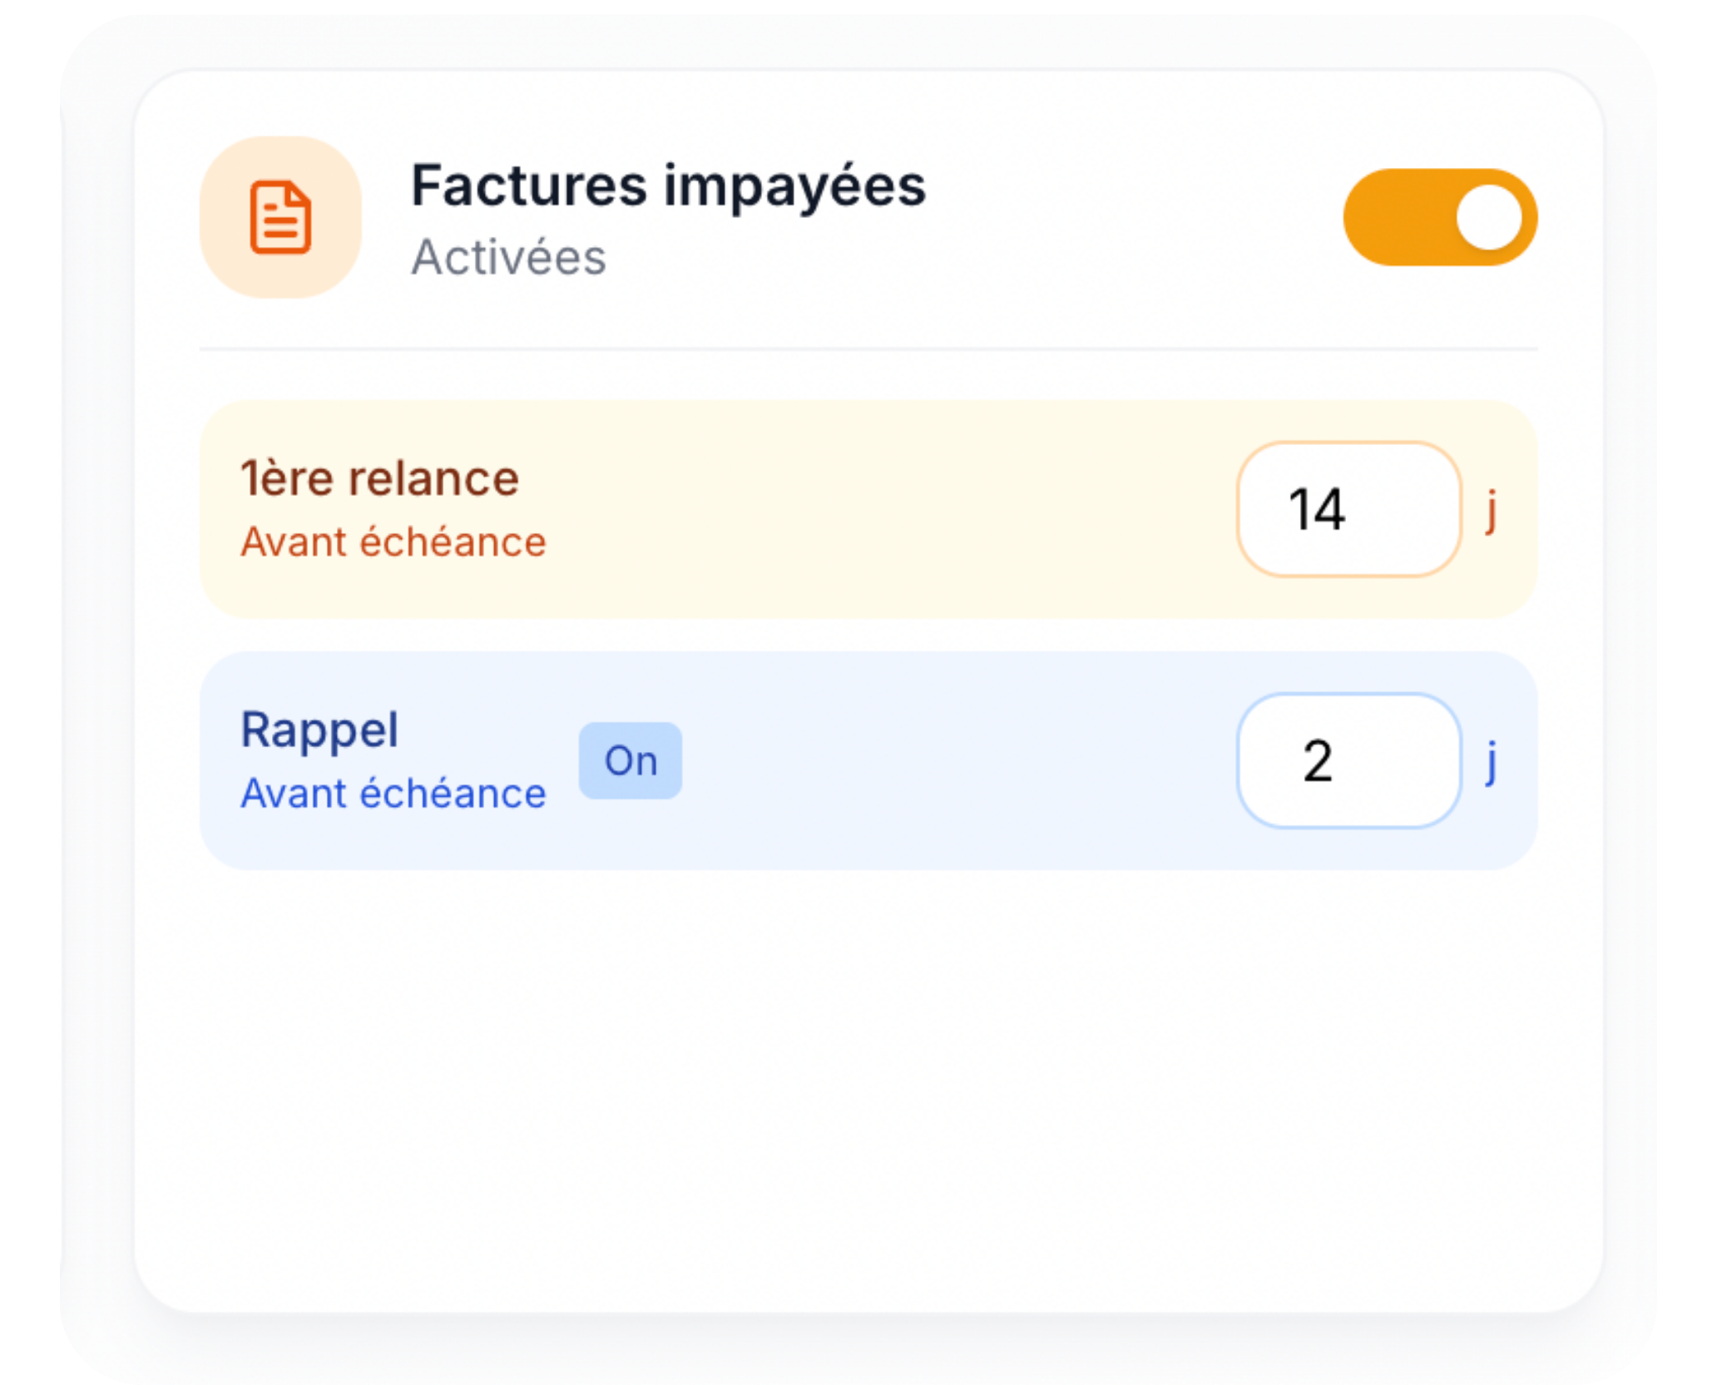Select 'Avant échéance' under Rappel
1717x1385 pixels.
[393, 794]
